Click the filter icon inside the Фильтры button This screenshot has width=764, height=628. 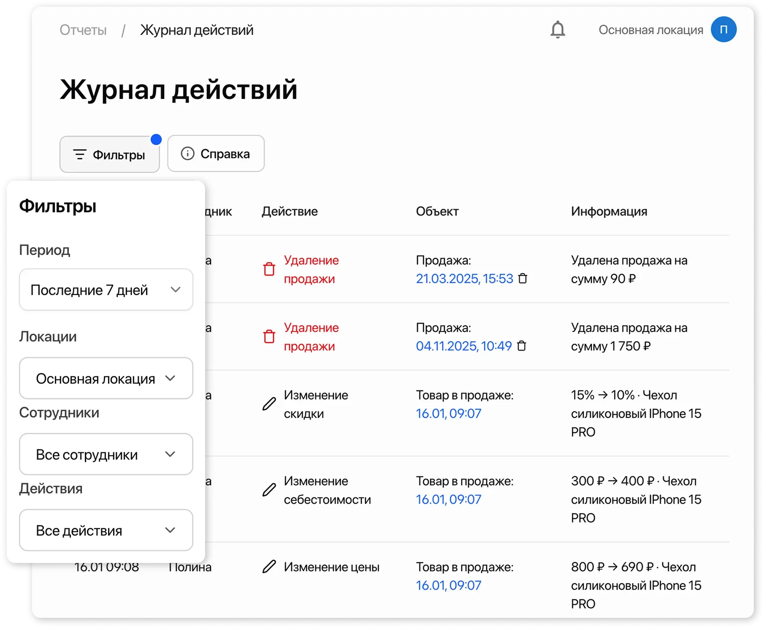(x=80, y=154)
